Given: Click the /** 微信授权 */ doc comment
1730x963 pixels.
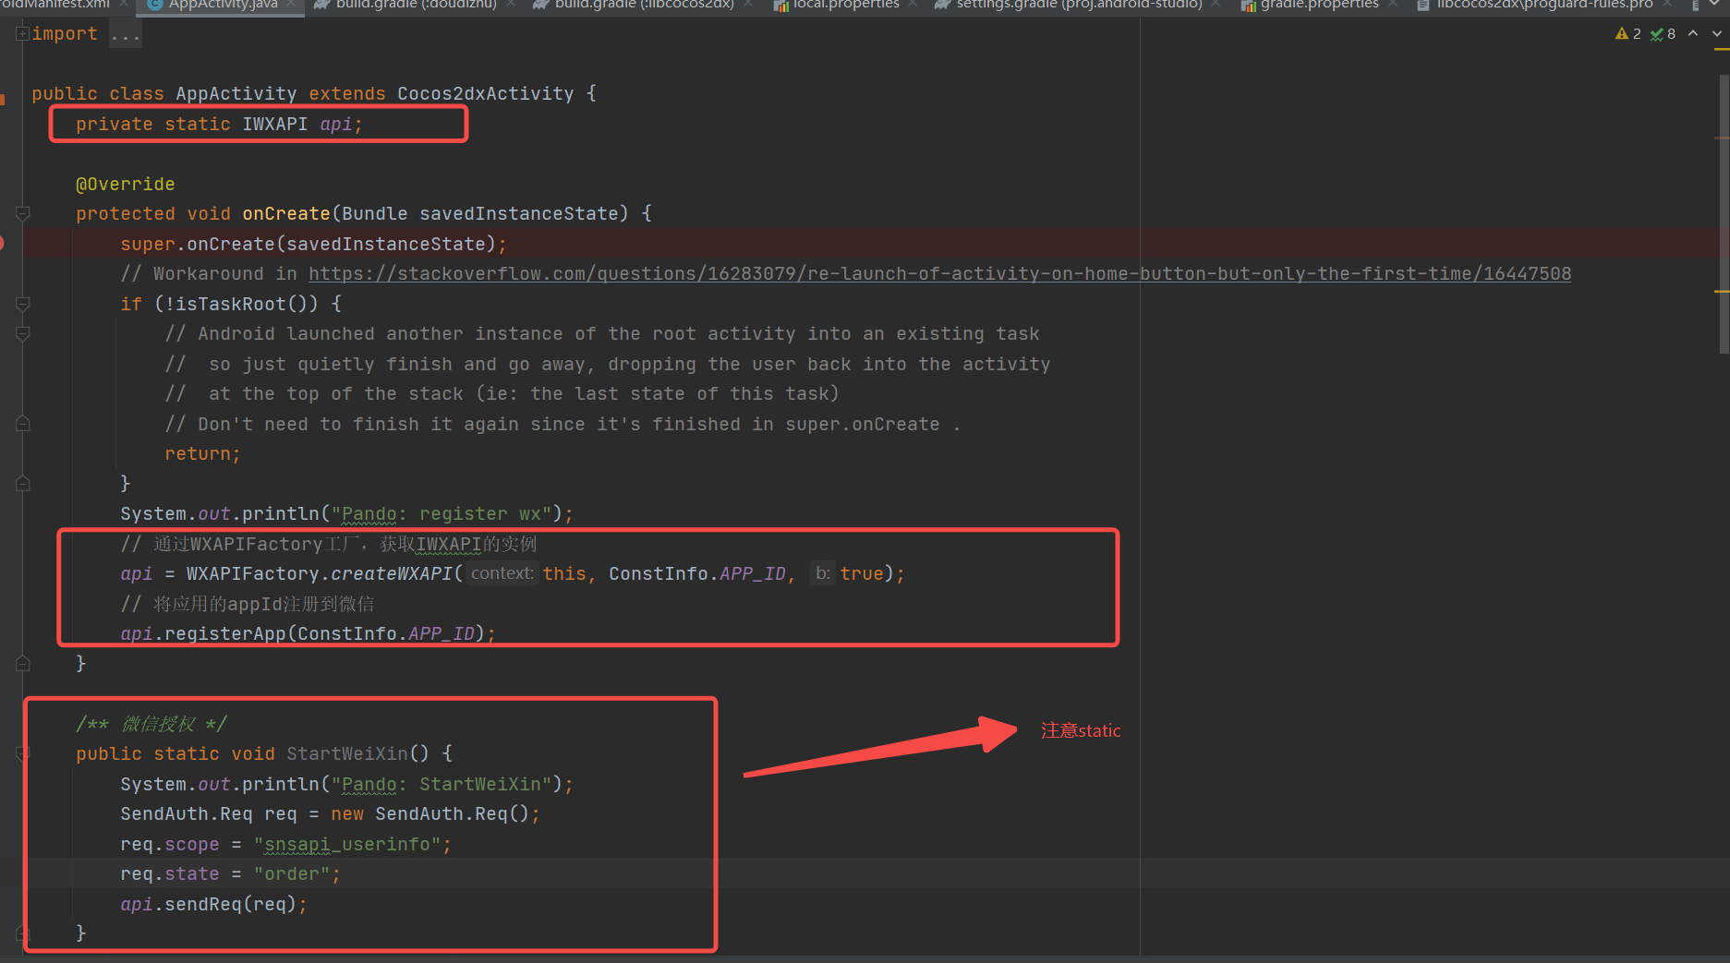Looking at the screenshot, I should [151, 724].
